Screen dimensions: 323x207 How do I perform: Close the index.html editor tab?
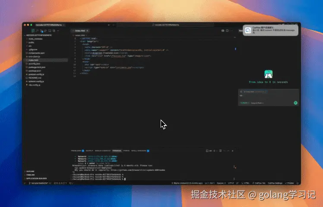pos(87,31)
